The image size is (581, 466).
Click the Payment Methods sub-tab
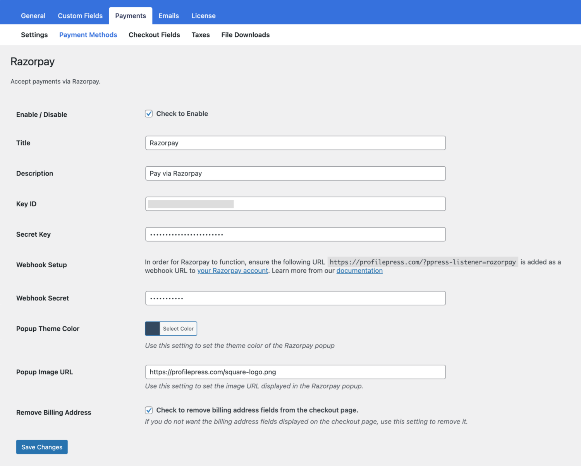(88, 35)
